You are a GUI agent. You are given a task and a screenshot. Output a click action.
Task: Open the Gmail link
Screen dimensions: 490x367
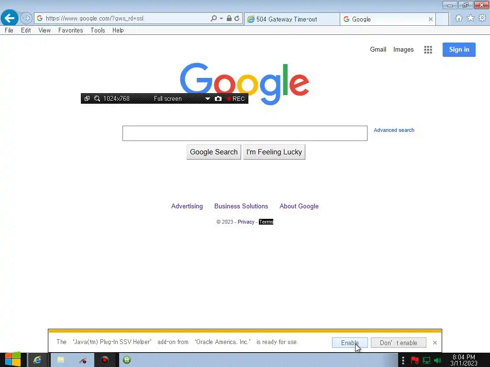[x=378, y=49]
